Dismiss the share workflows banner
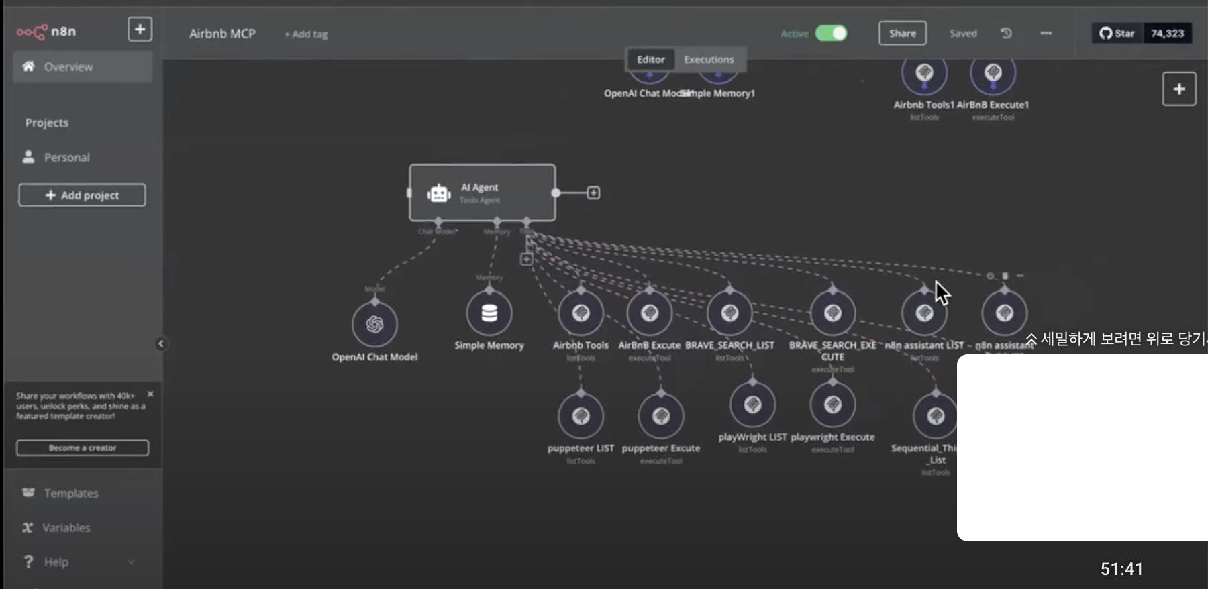Image resolution: width=1208 pixels, height=589 pixels. click(150, 394)
